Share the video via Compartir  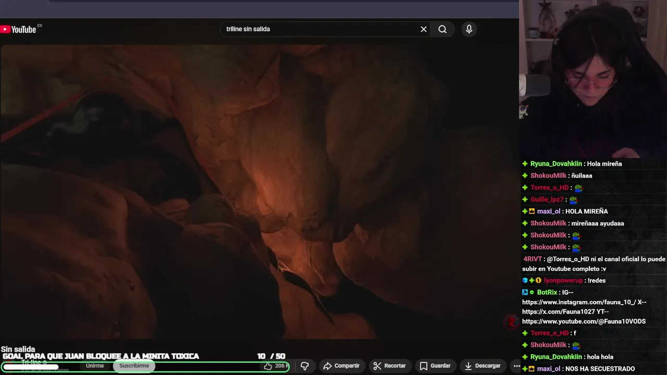(341, 366)
